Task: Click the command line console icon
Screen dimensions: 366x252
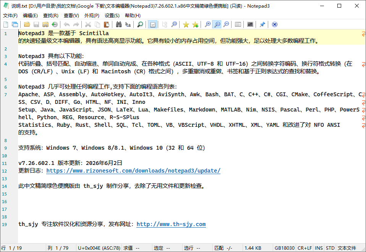Action: (250, 24)
